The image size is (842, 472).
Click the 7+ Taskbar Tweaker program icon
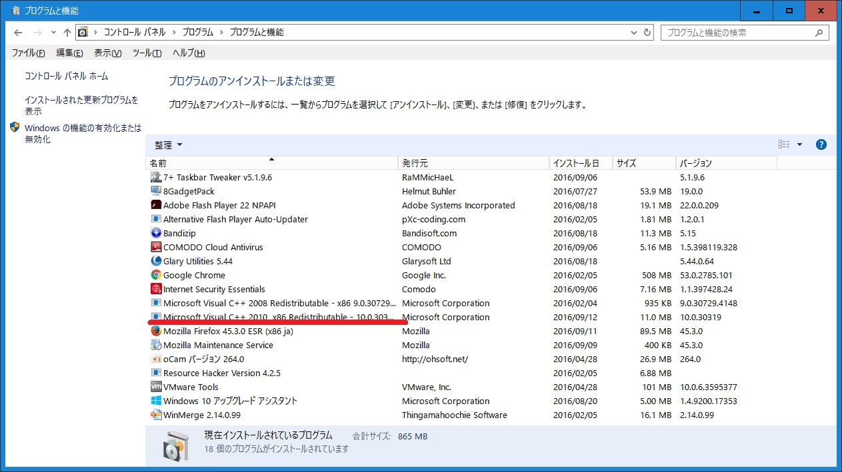click(x=156, y=178)
